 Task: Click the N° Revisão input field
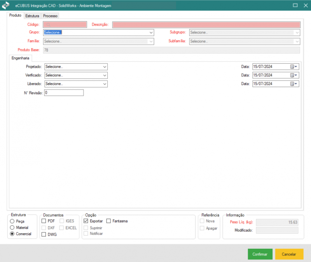coord(64,93)
